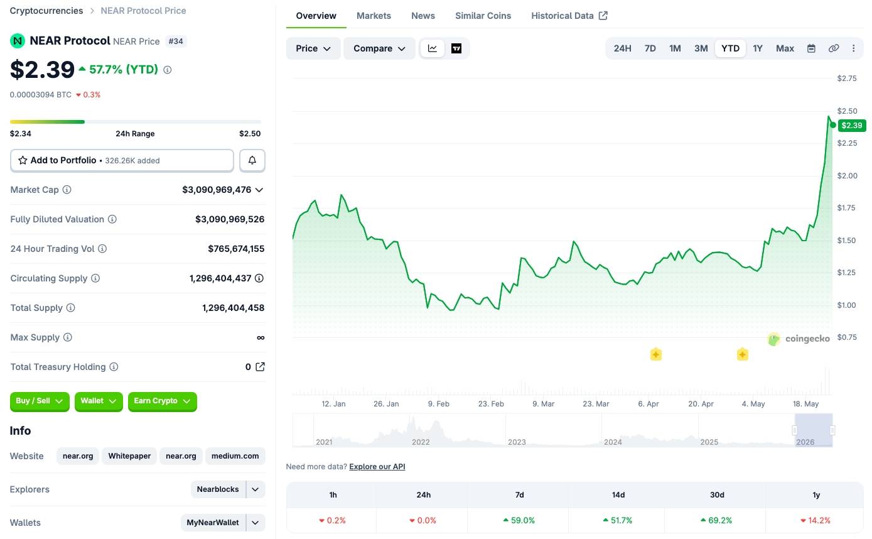The width and height of the screenshot is (872, 539).
Task: Open Historical Data external link icon
Action: click(x=603, y=16)
